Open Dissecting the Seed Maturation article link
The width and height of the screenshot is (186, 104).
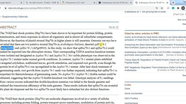point(155,46)
